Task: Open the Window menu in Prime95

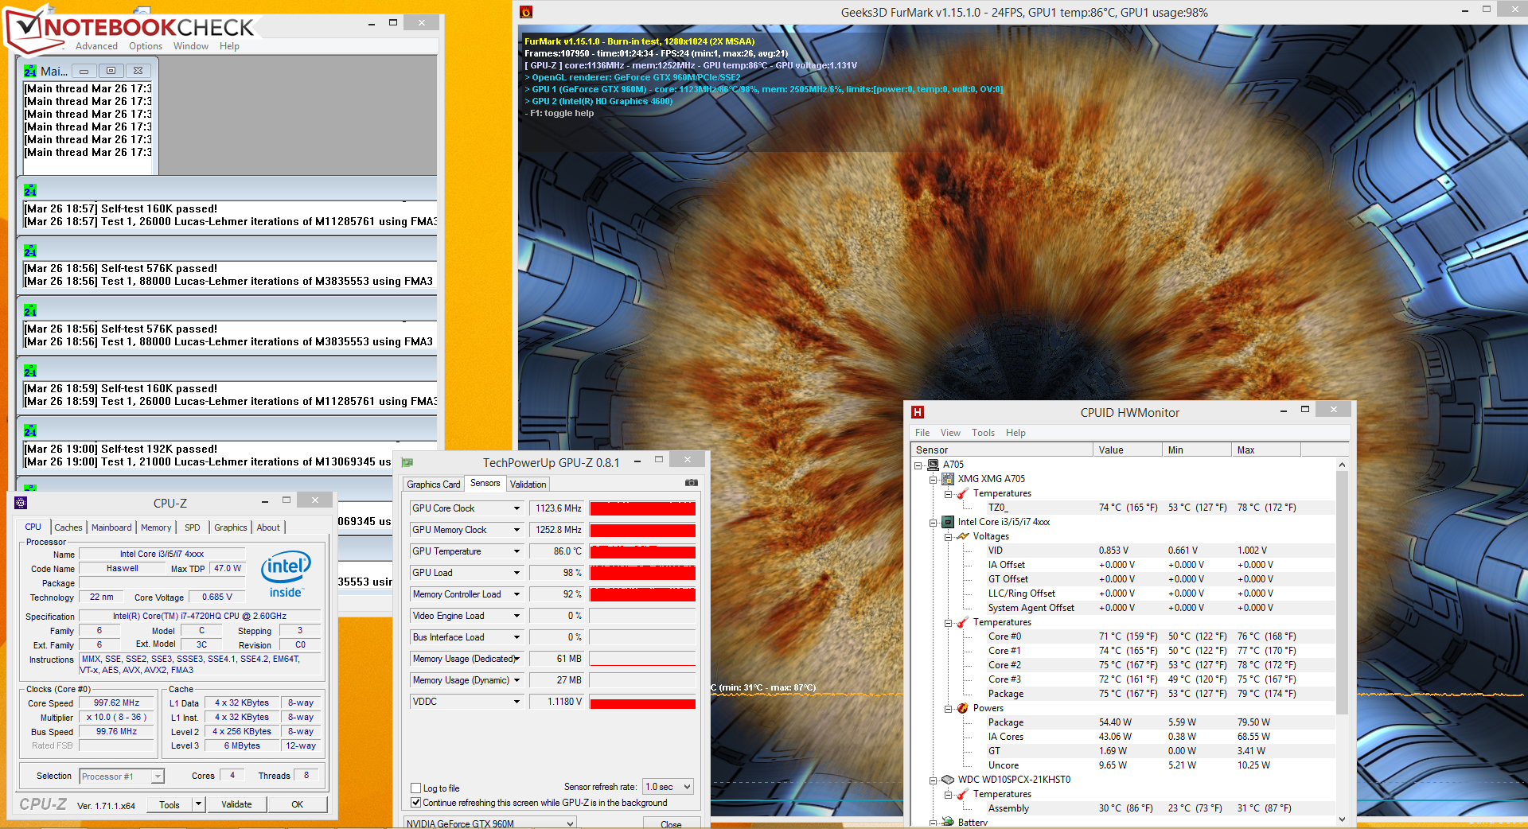Action: pyautogui.click(x=191, y=46)
